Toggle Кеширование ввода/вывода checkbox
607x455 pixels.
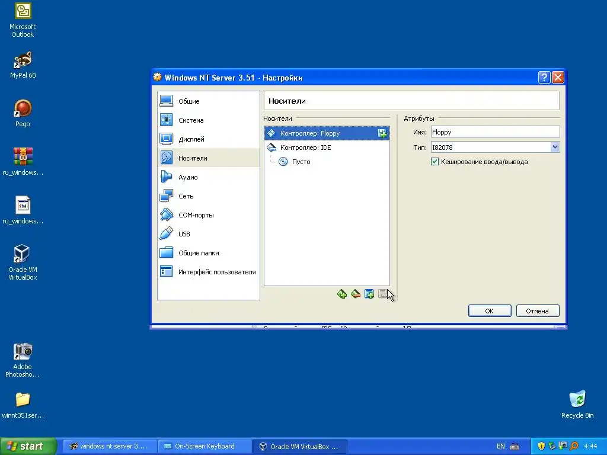(435, 162)
